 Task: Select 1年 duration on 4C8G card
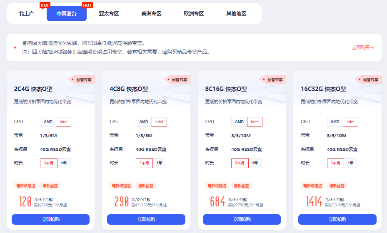coord(160,163)
